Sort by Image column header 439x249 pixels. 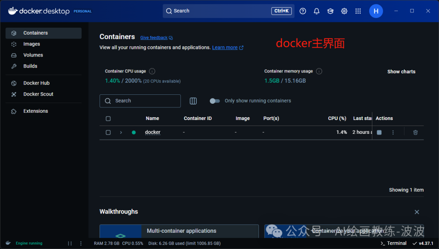(242, 118)
